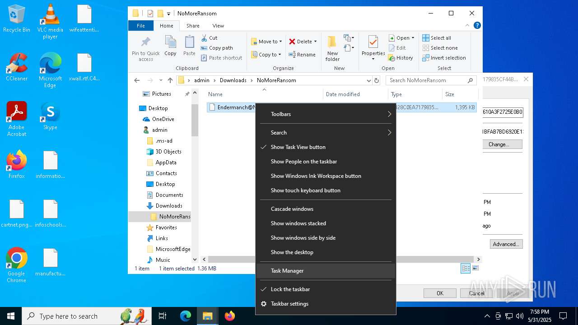578x325 pixels.
Task: Choose Show windows side by side
Action: (326, 238)
